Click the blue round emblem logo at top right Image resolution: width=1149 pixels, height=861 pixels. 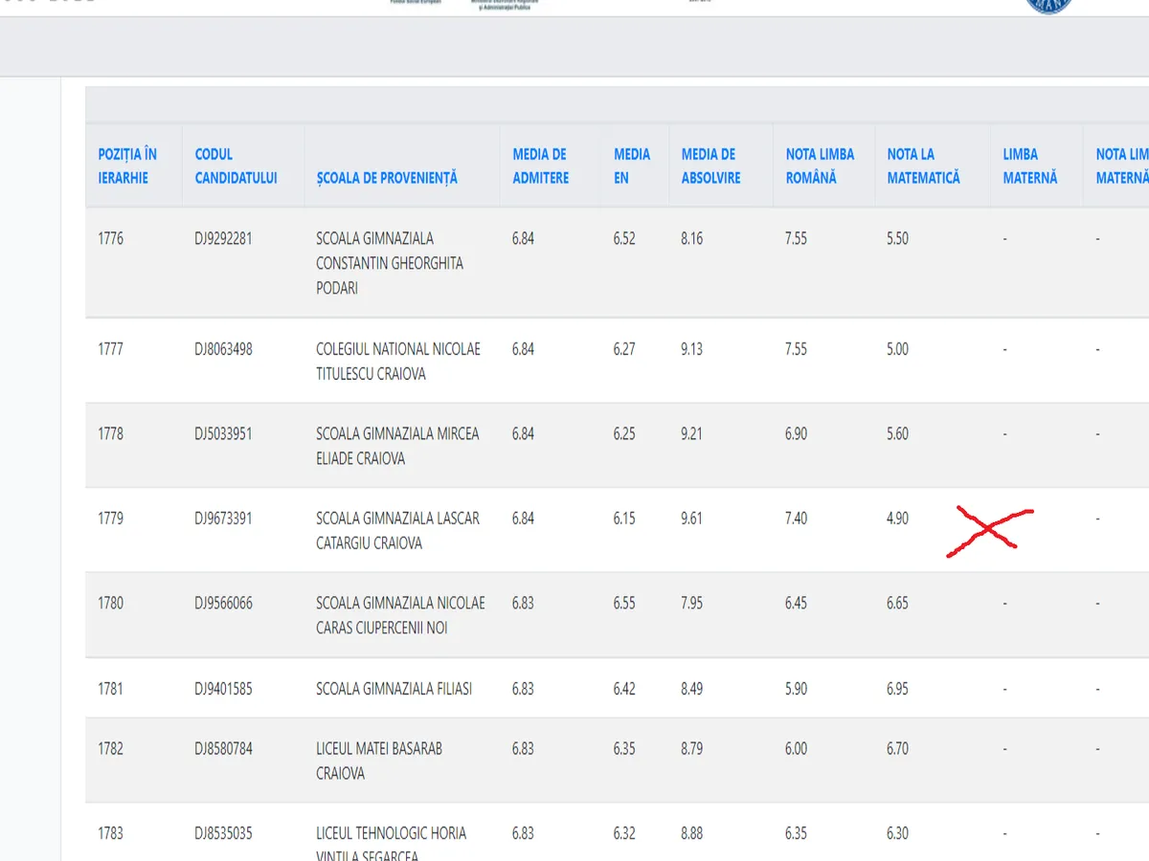1048,5
